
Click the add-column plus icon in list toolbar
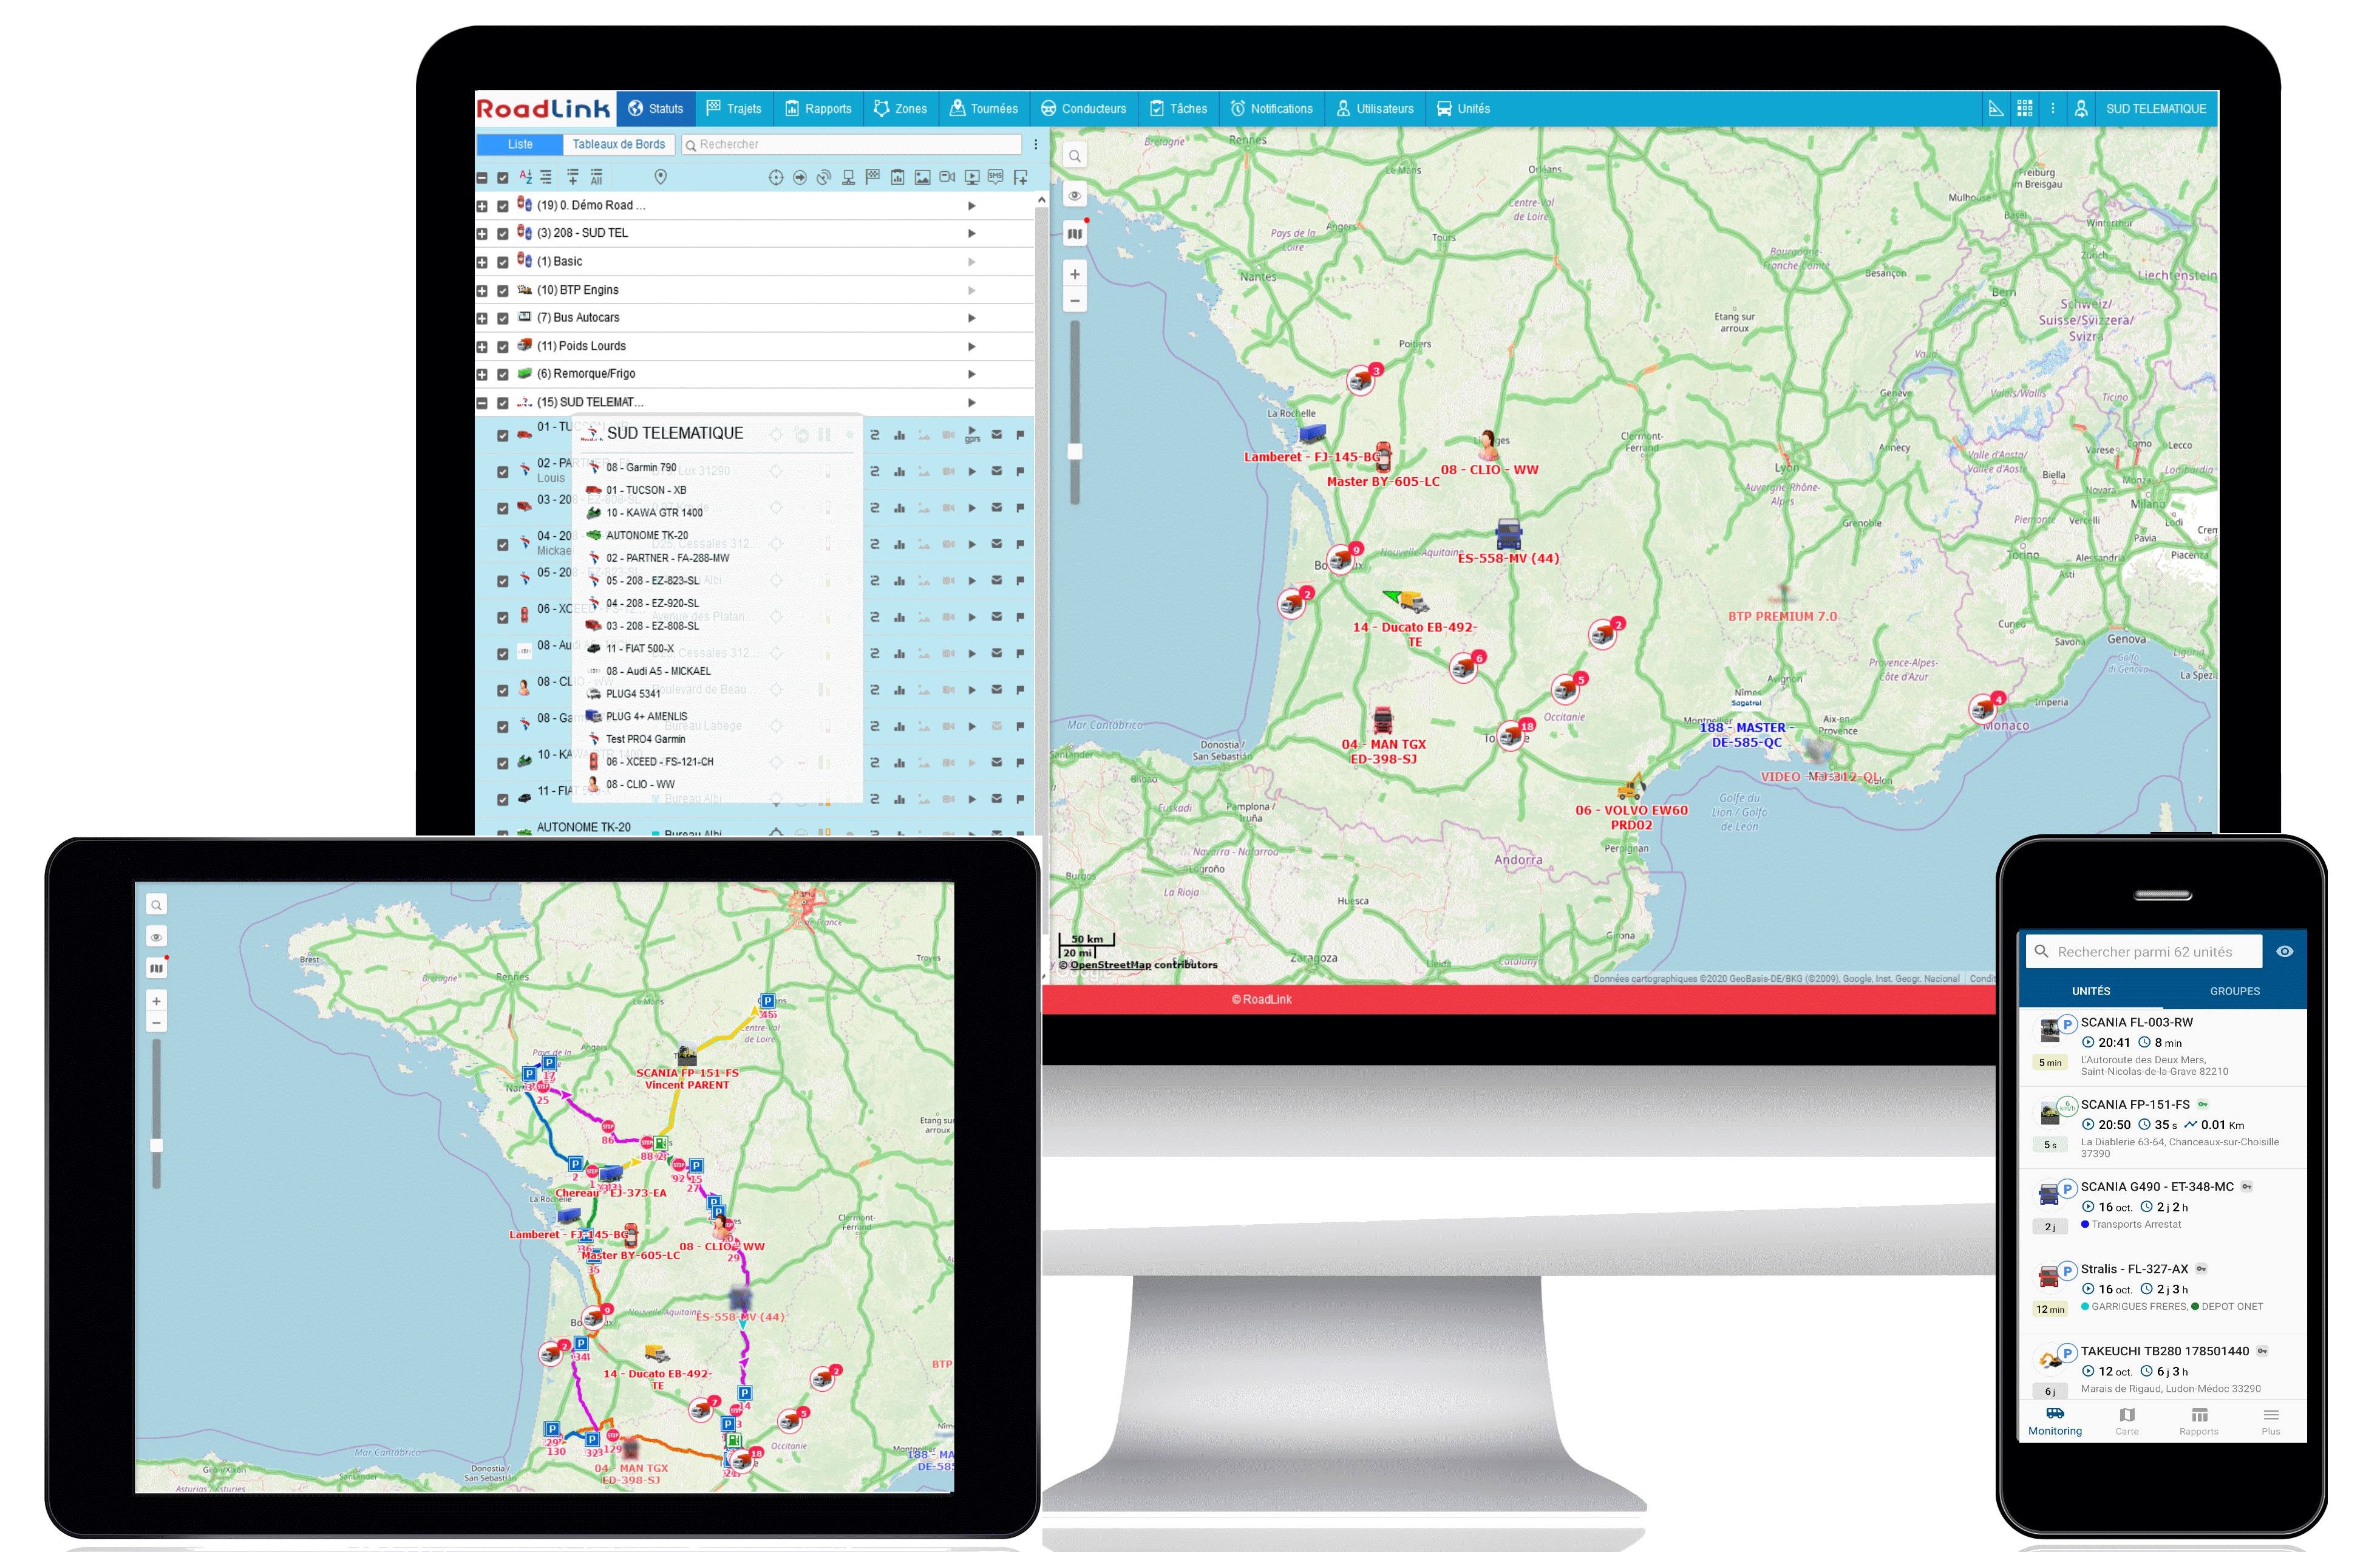(x=1020, y=177)
